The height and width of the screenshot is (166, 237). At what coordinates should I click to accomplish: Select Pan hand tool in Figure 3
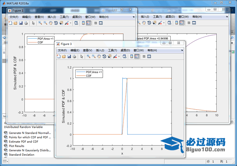coord(99,56)
